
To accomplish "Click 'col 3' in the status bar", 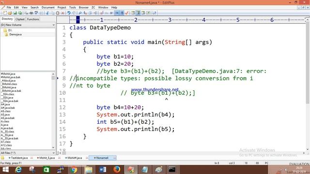I will (232, 163).
